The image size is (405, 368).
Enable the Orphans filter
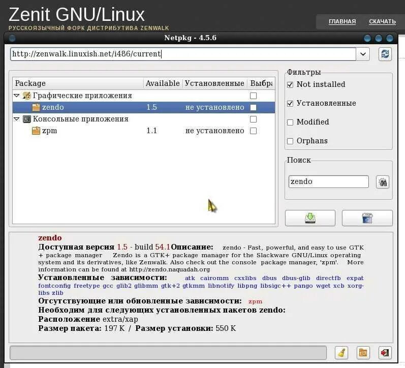[x=290, y=141]
